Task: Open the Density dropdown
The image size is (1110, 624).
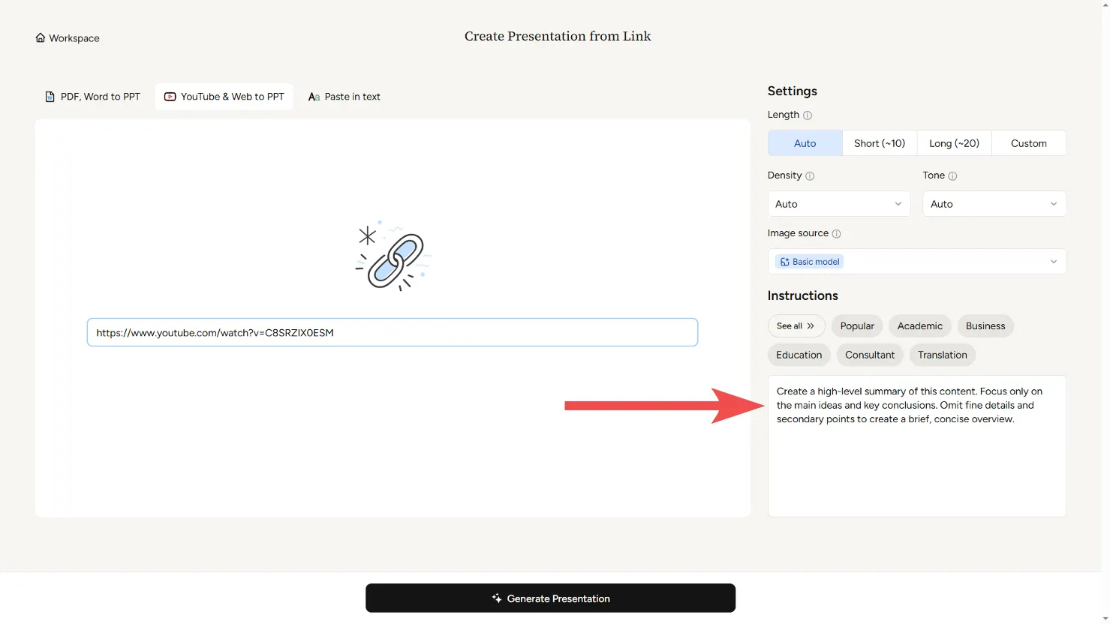Action: point(838,204)
